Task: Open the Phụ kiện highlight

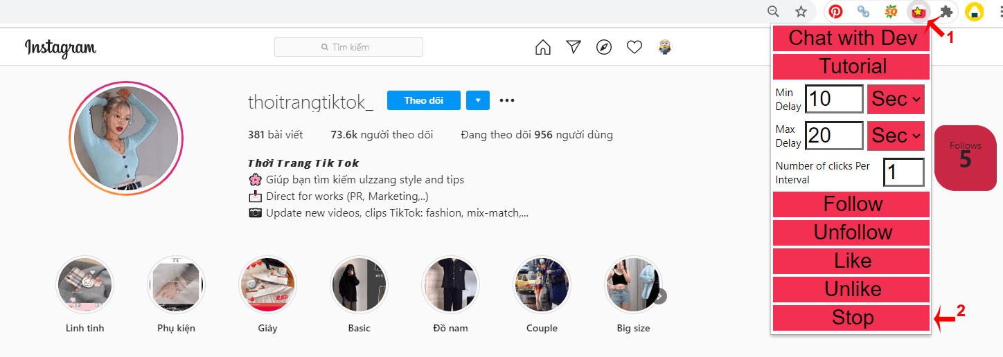Action: 176,285
